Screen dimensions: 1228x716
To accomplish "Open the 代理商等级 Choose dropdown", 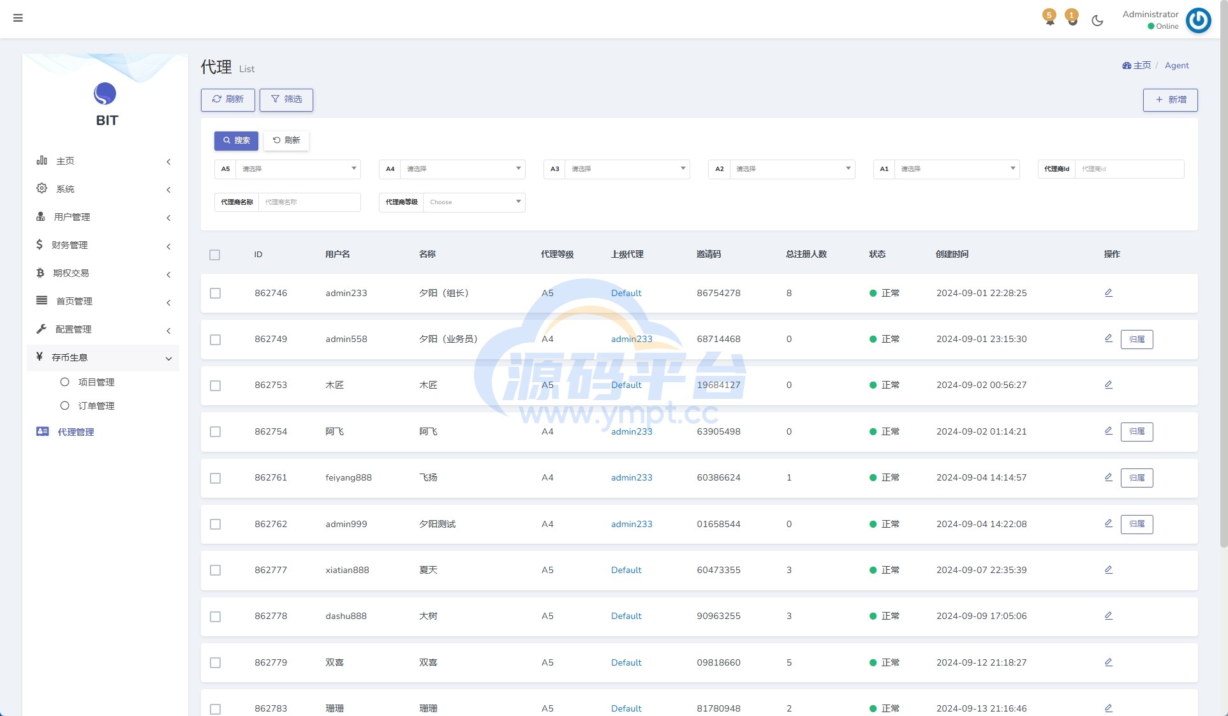I will (474, 202).
